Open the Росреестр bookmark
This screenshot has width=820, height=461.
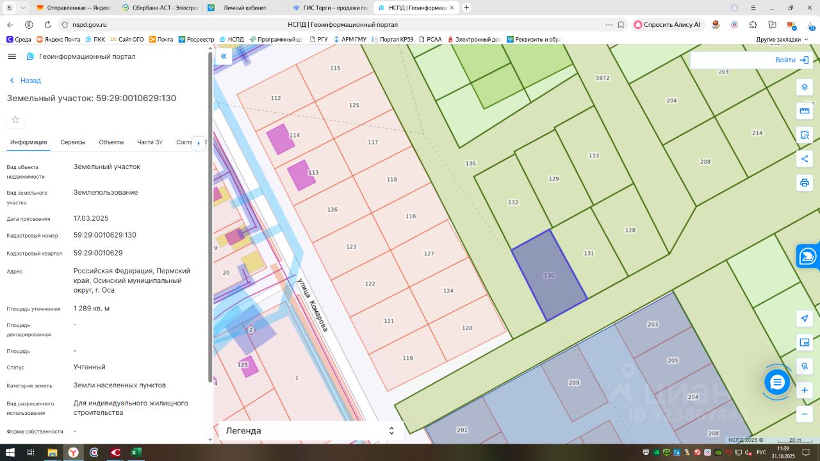[x=197, y=39]
